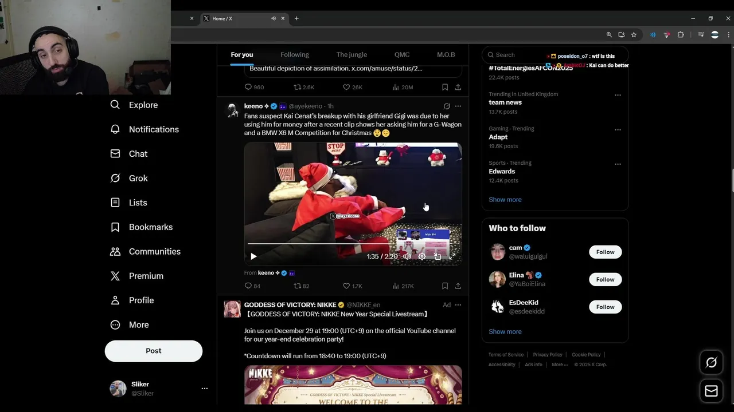
Task: Open Grok in the sidebar
Action: [129, 178]
